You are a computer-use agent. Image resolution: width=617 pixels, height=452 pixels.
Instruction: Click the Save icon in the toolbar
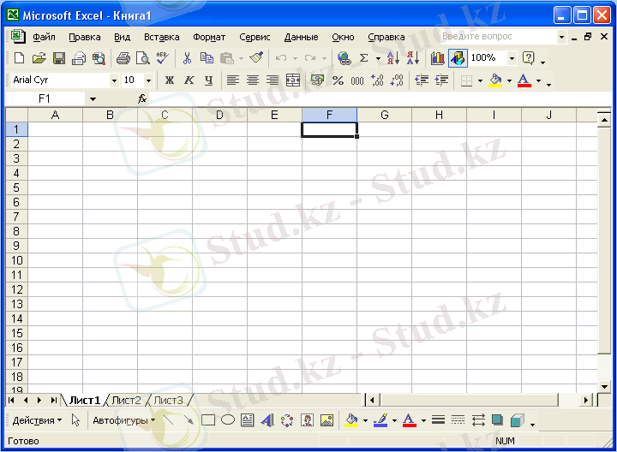pos(59,58)
